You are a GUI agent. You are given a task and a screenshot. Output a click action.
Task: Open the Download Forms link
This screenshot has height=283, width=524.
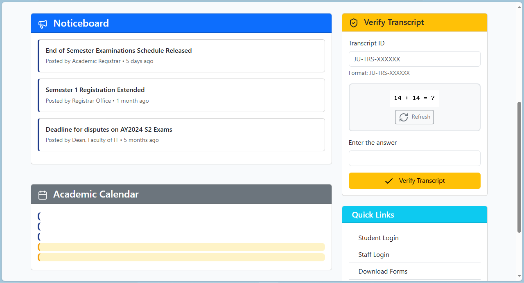pos(383,271)
